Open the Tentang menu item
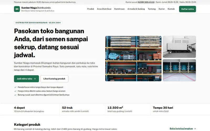This screenshot has height=131, width=210. [152, 9]
